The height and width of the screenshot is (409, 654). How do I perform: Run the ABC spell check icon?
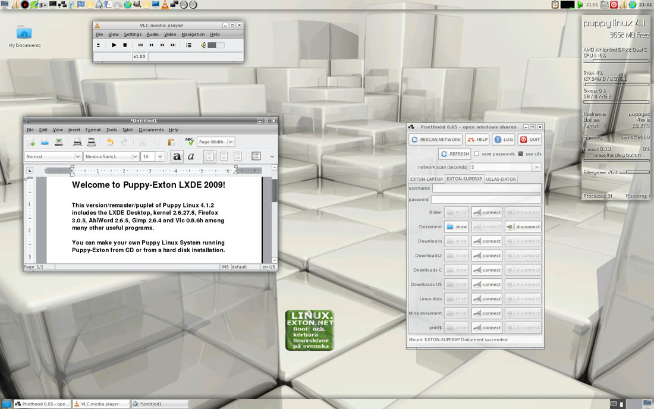pos(189,141)
